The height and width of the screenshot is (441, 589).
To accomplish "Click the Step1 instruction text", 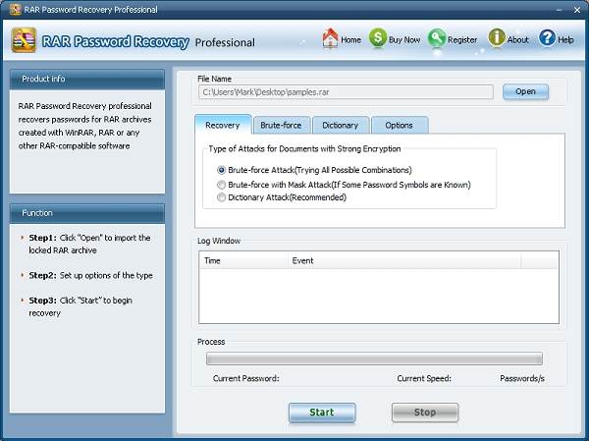I will coord(89,244).
